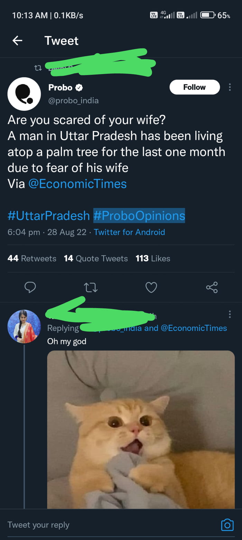Open Twitter for Android source link
This screenshot has height=540, width=242.
point(129,232)
